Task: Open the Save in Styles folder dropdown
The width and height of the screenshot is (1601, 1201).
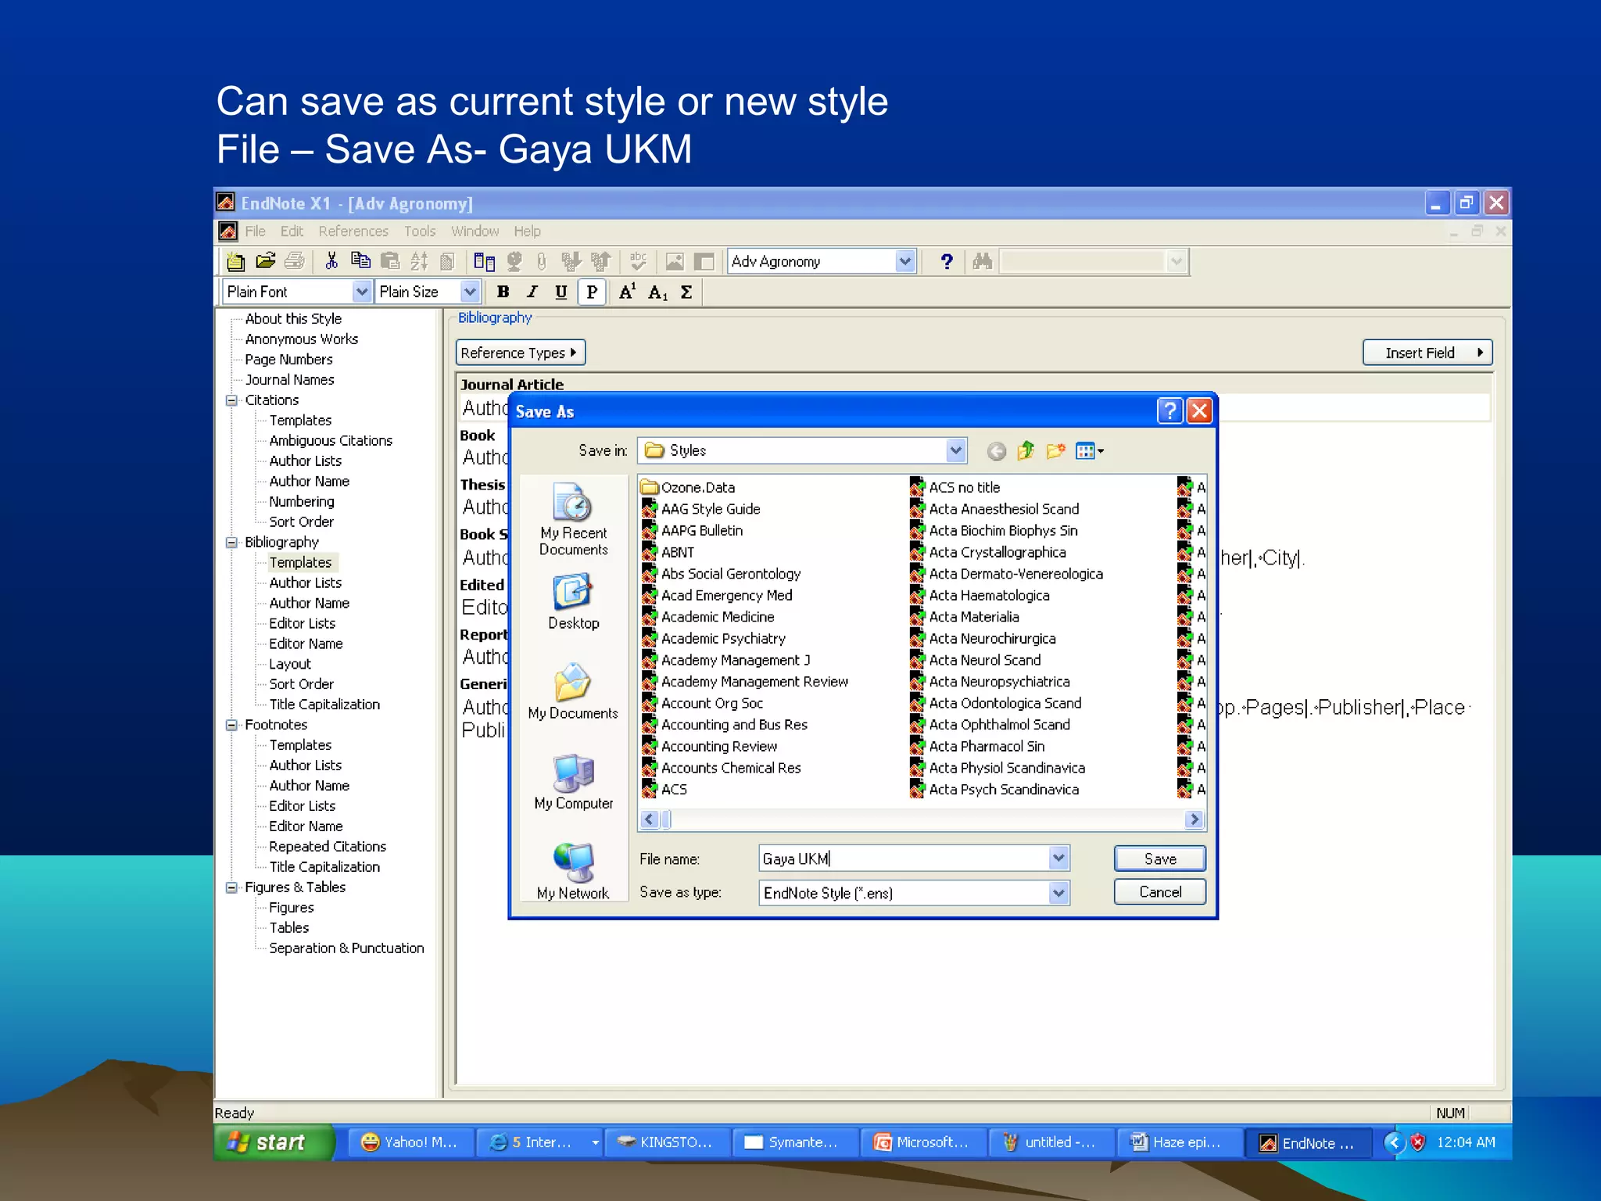Action: click(x=955, y=450)
